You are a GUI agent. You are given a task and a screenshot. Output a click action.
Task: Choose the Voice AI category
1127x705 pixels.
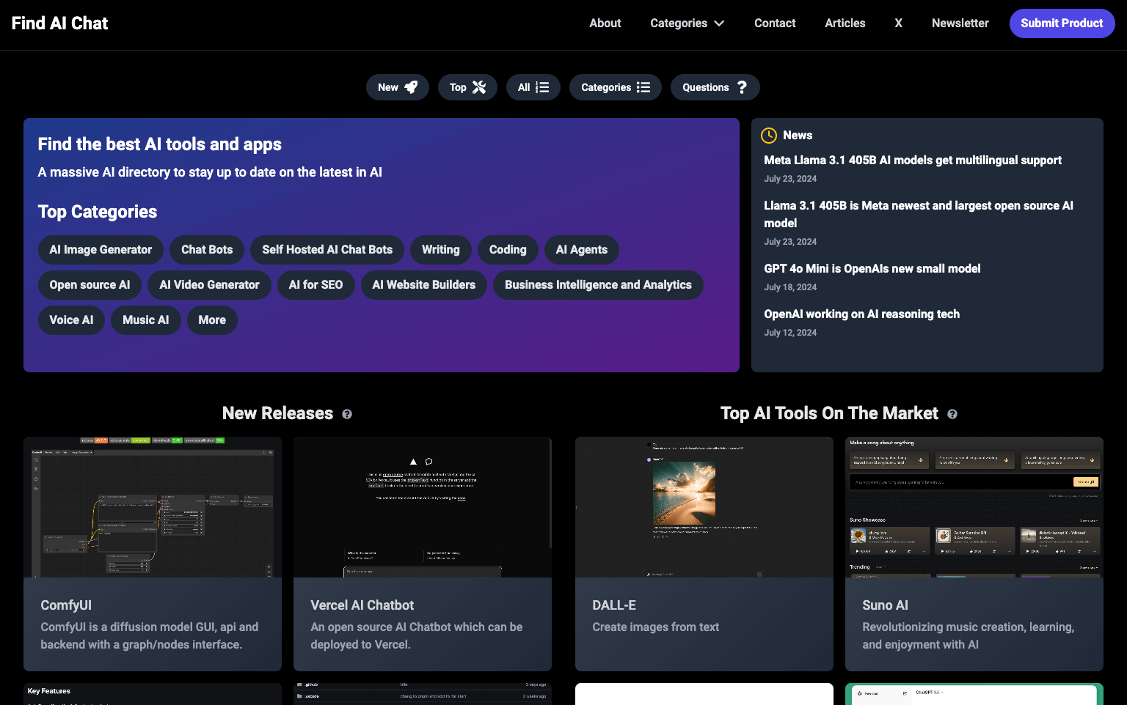pyautogui.click(x=71, y=320)
